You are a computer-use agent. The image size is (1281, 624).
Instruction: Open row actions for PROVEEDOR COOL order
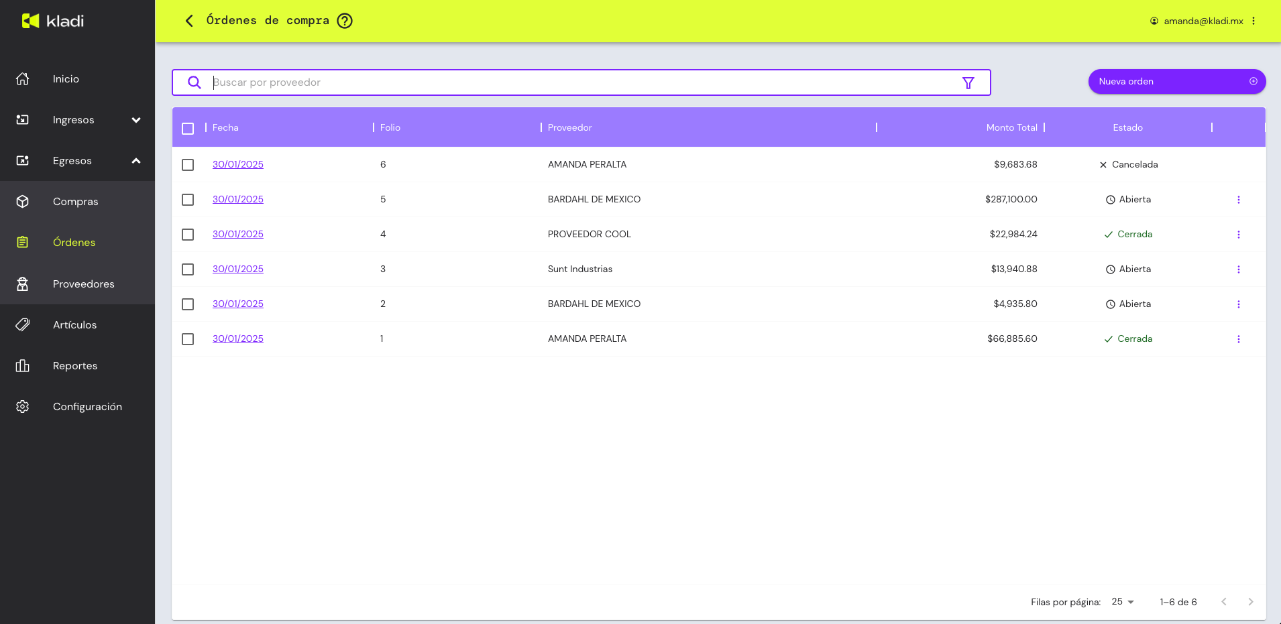click(x=1238, y=235)
